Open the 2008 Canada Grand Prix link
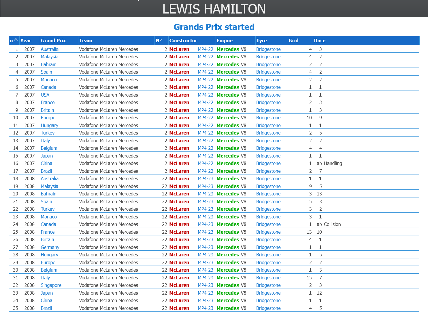Viewport: 428px width, 313px height. point(48,224)
